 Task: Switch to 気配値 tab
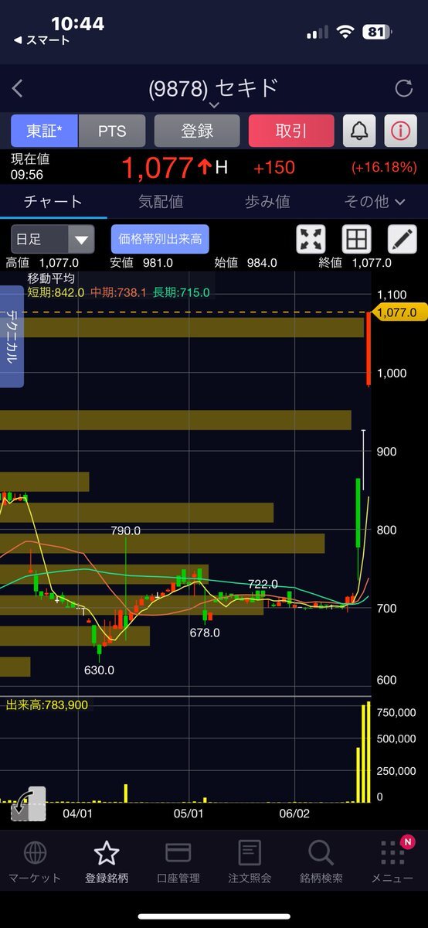(161, 202)
